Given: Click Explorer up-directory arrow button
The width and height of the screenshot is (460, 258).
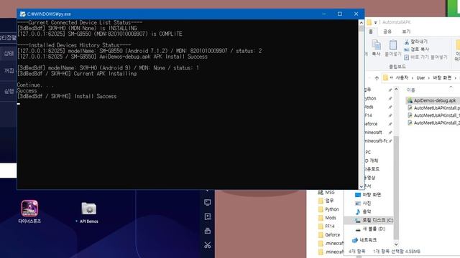Looking at the screenshot, I should tap(377, 78).
